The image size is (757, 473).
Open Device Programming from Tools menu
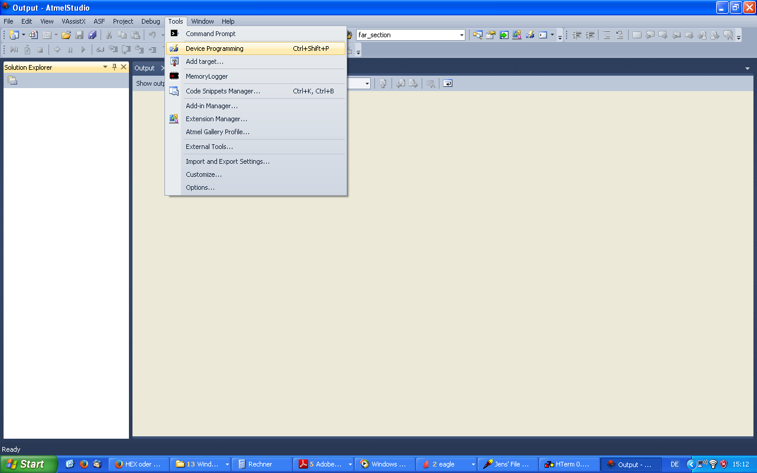click(256, 48)
